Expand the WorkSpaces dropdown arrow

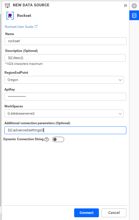(x=120, y=113)
